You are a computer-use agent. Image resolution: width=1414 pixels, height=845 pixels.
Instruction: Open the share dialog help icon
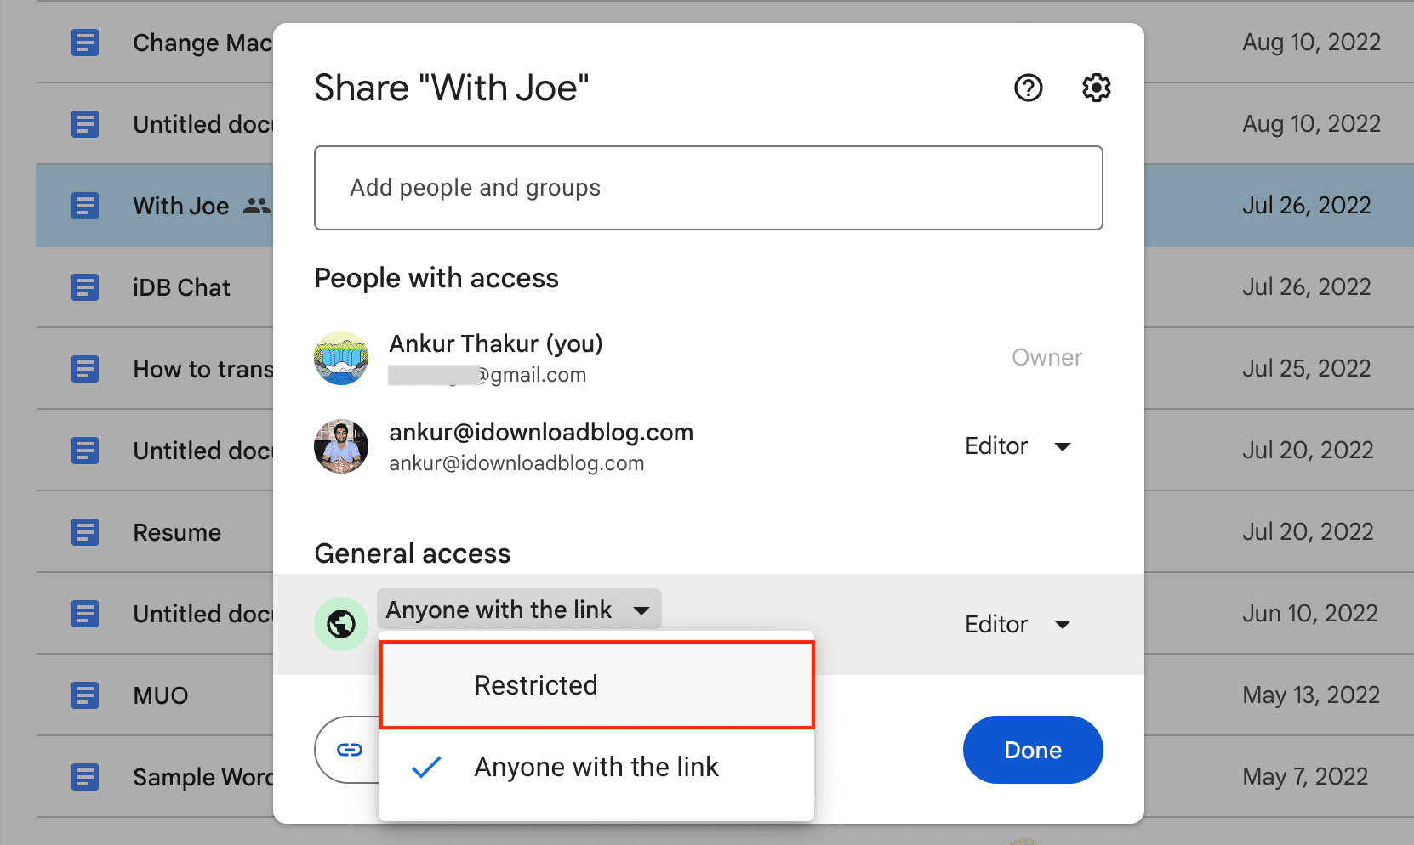(1028, 88)
